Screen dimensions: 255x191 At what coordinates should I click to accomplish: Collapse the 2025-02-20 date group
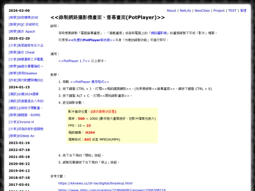19,39
